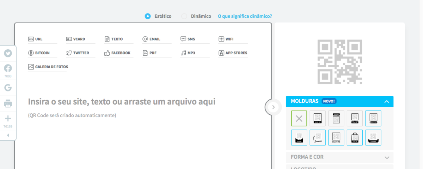
Task: Select the MP3 content type
Action: point(195,53)
